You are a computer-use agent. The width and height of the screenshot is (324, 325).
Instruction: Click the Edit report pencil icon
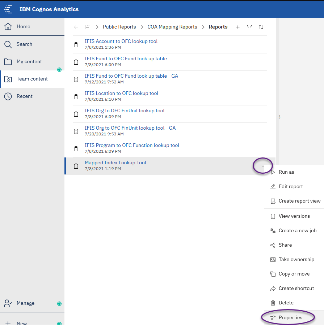[x=273, y=187]
